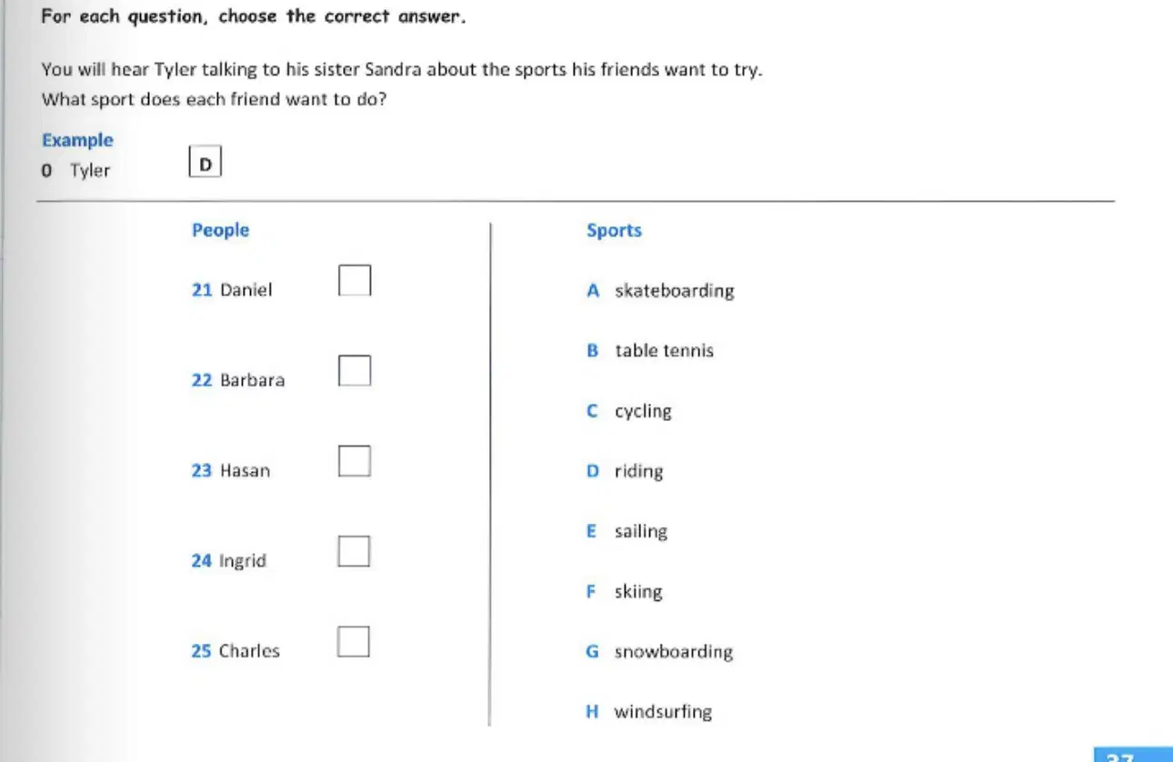
Task: Select the answer box next to Daniel
Action: pyautogui.click(x=355, y=280)
